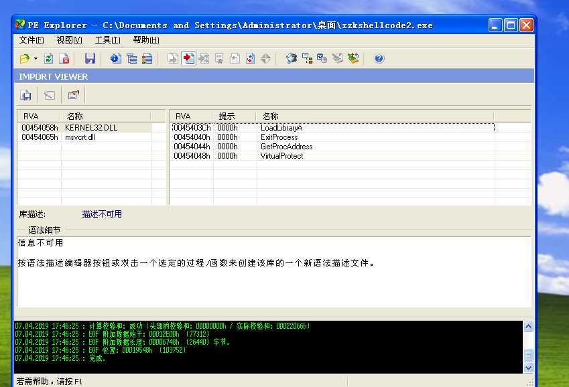Click the 描述不可用 library description text
This screenshot has height=387, width=569.
(102, 214)
